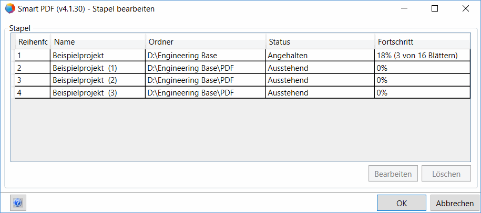The image size is (481, 213).
Task: Click the 18% progress cell
Action: 416,55
